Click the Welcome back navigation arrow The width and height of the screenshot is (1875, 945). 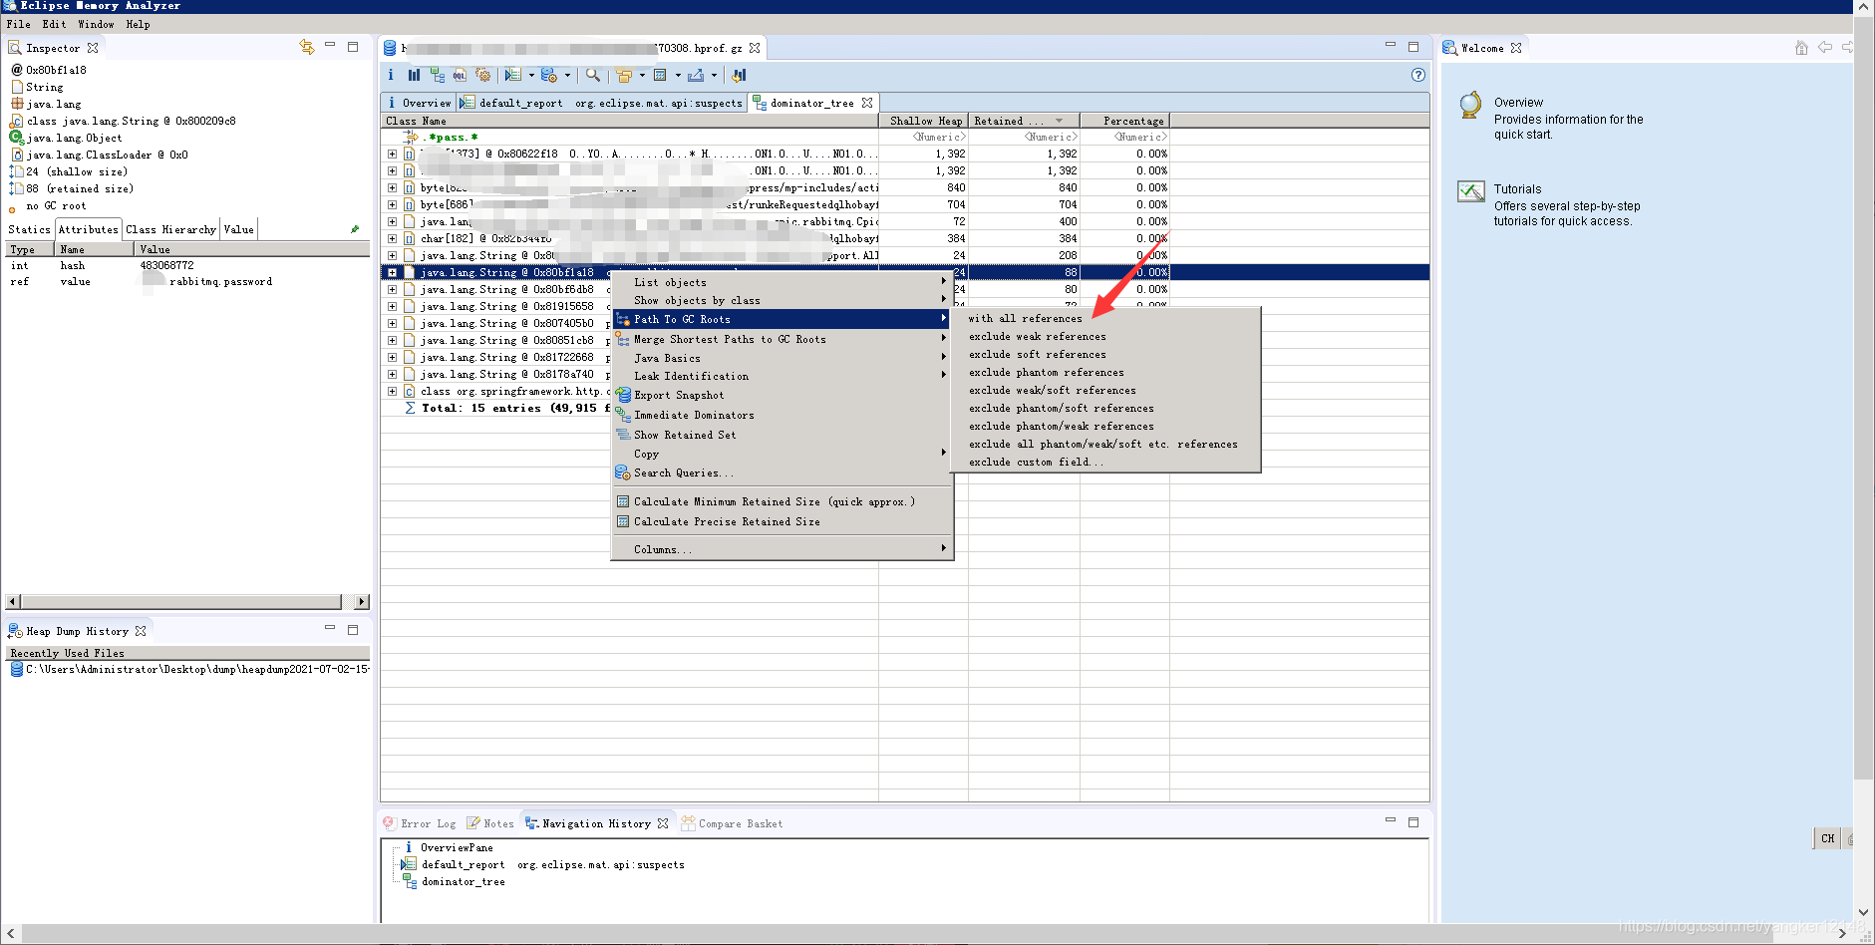(1825, 47)
